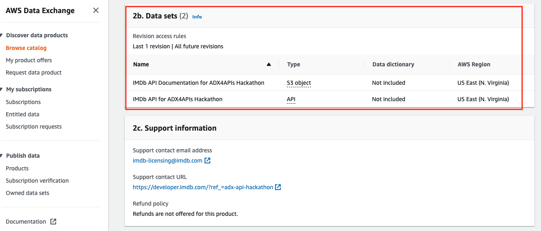541x231 pixels.
Task: Collapse the My subscriptions section
Action: click(2, 89)
